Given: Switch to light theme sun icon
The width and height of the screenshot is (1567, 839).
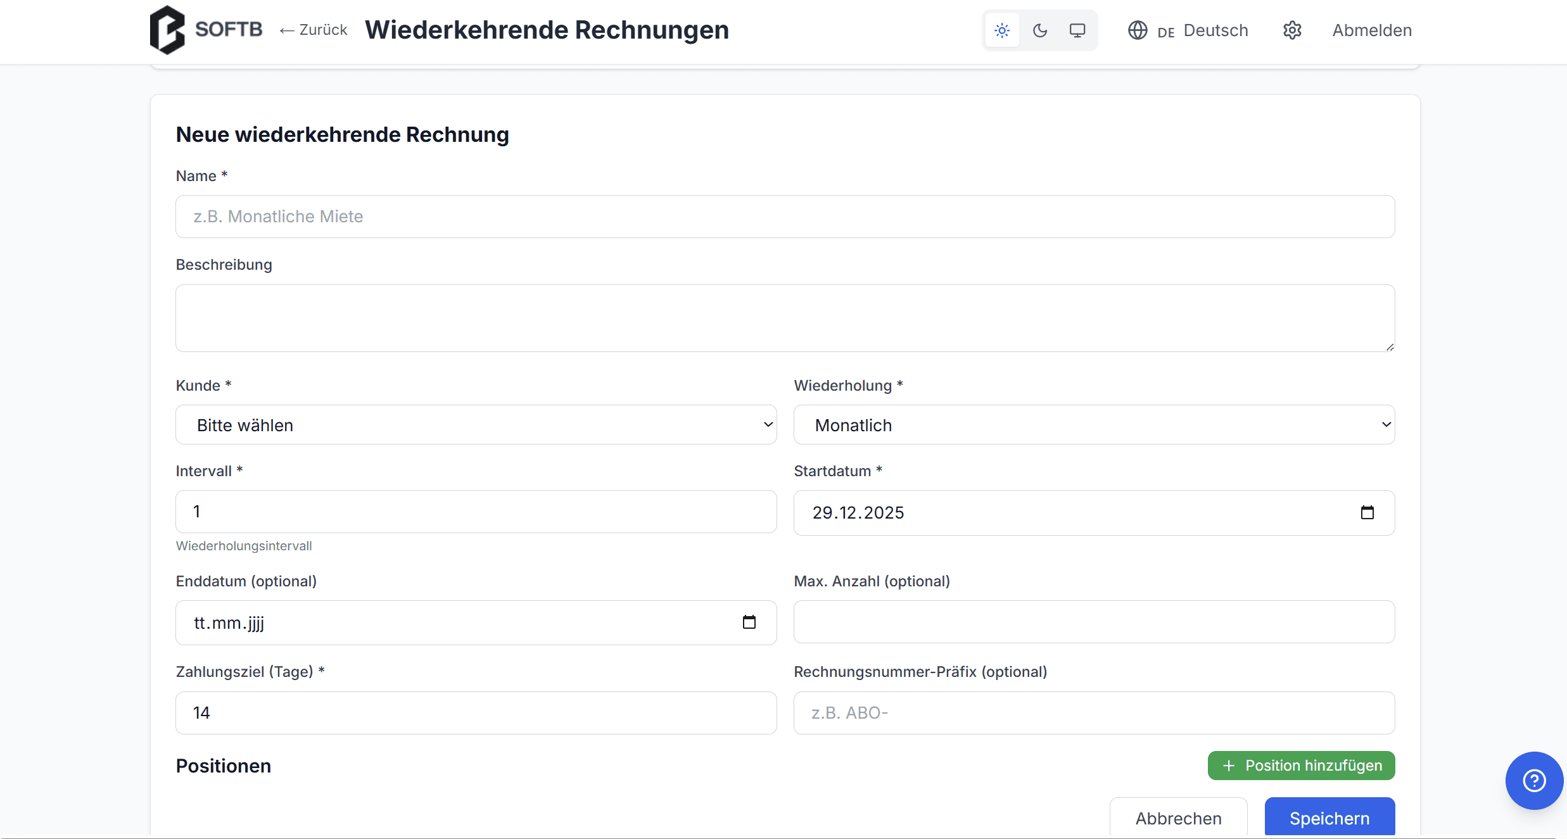Looking at the screenshot, I should (x=1002, y=30).
